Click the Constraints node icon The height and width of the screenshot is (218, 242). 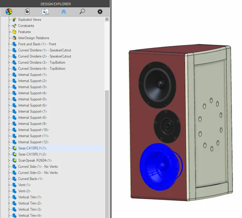point(15,26)
